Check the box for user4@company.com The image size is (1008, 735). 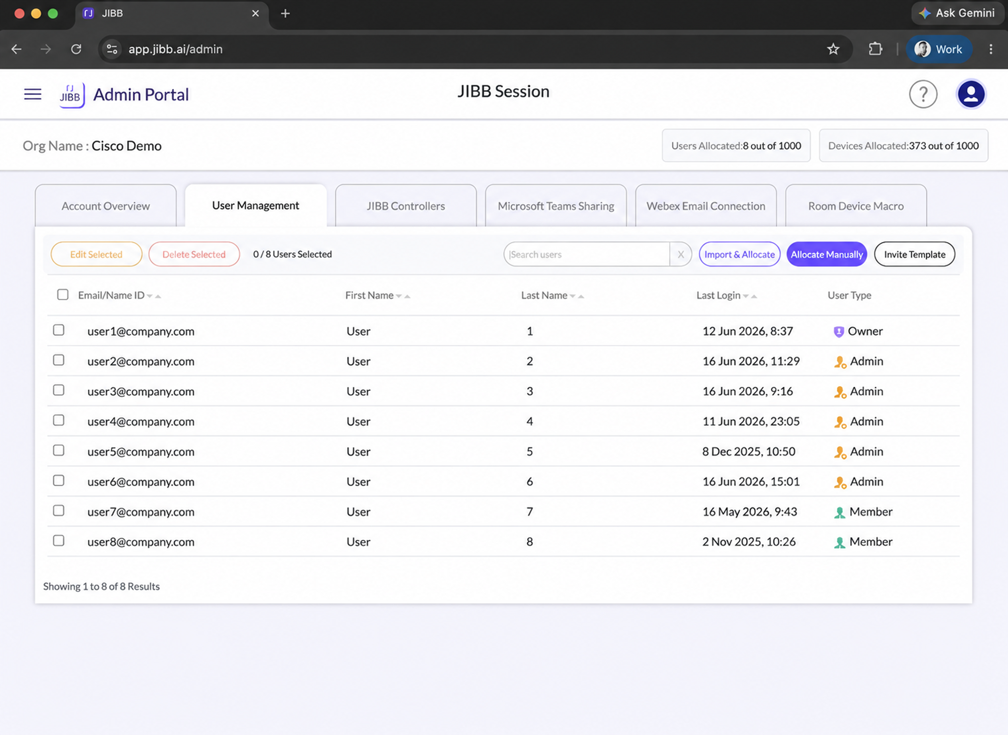59,420
